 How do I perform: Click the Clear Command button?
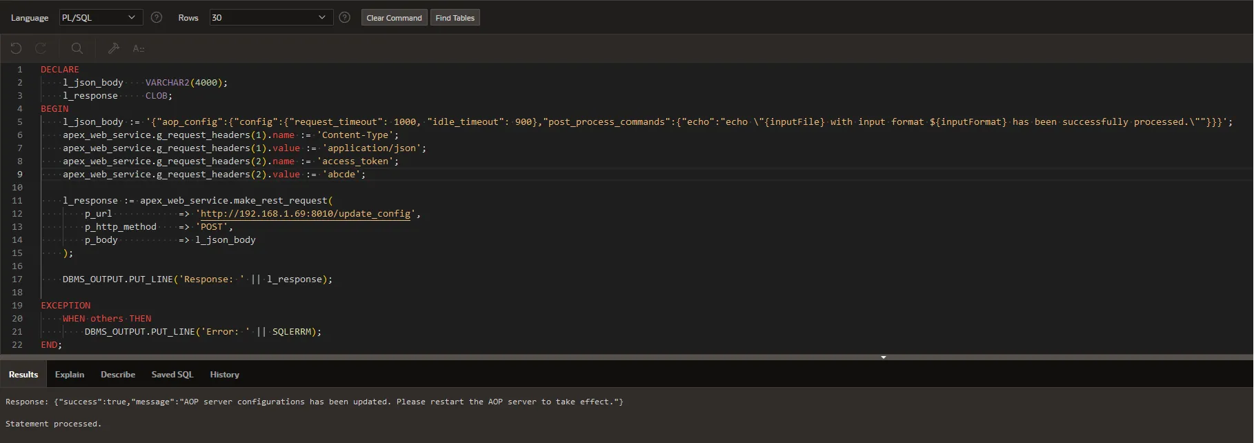(395, 18)
